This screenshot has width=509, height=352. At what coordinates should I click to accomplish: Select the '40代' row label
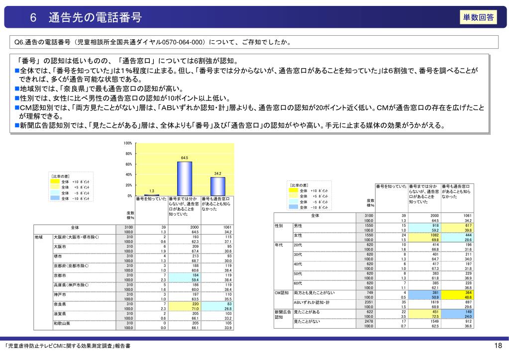pos(298,264)
